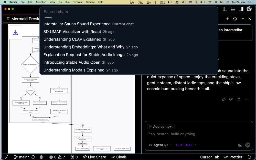Toggle the bottom panel layout icon
256x160 pixels.
(233, 9)
